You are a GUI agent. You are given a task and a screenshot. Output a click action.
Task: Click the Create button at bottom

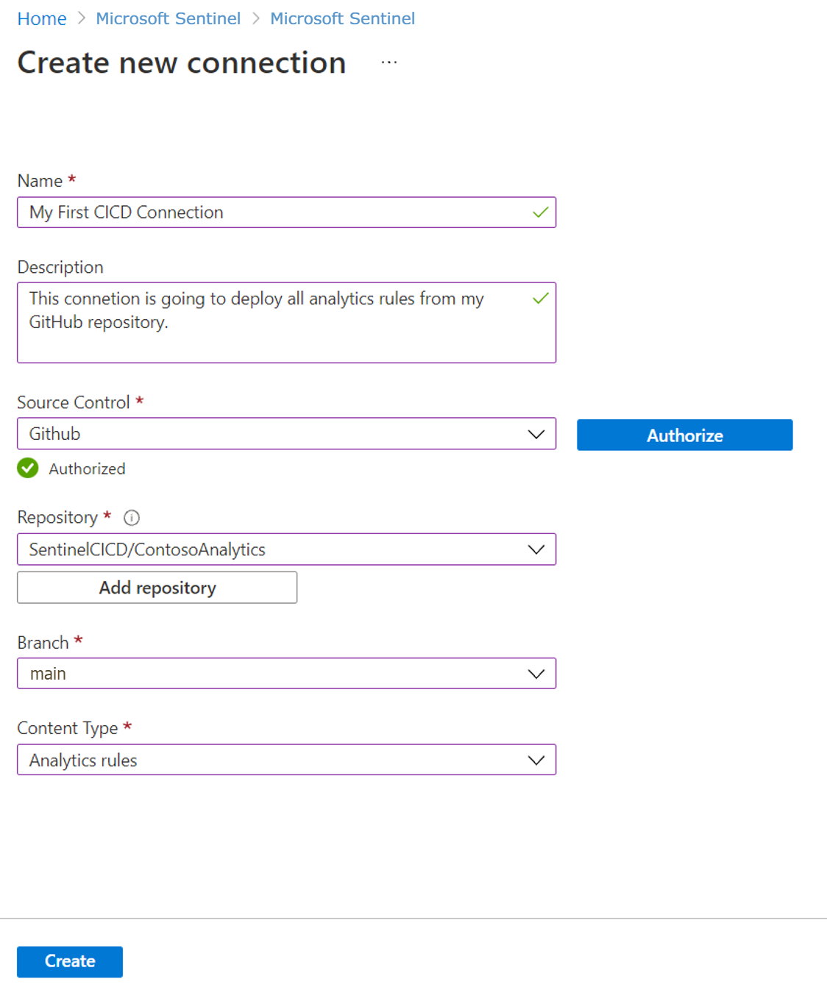click(69, 961)
